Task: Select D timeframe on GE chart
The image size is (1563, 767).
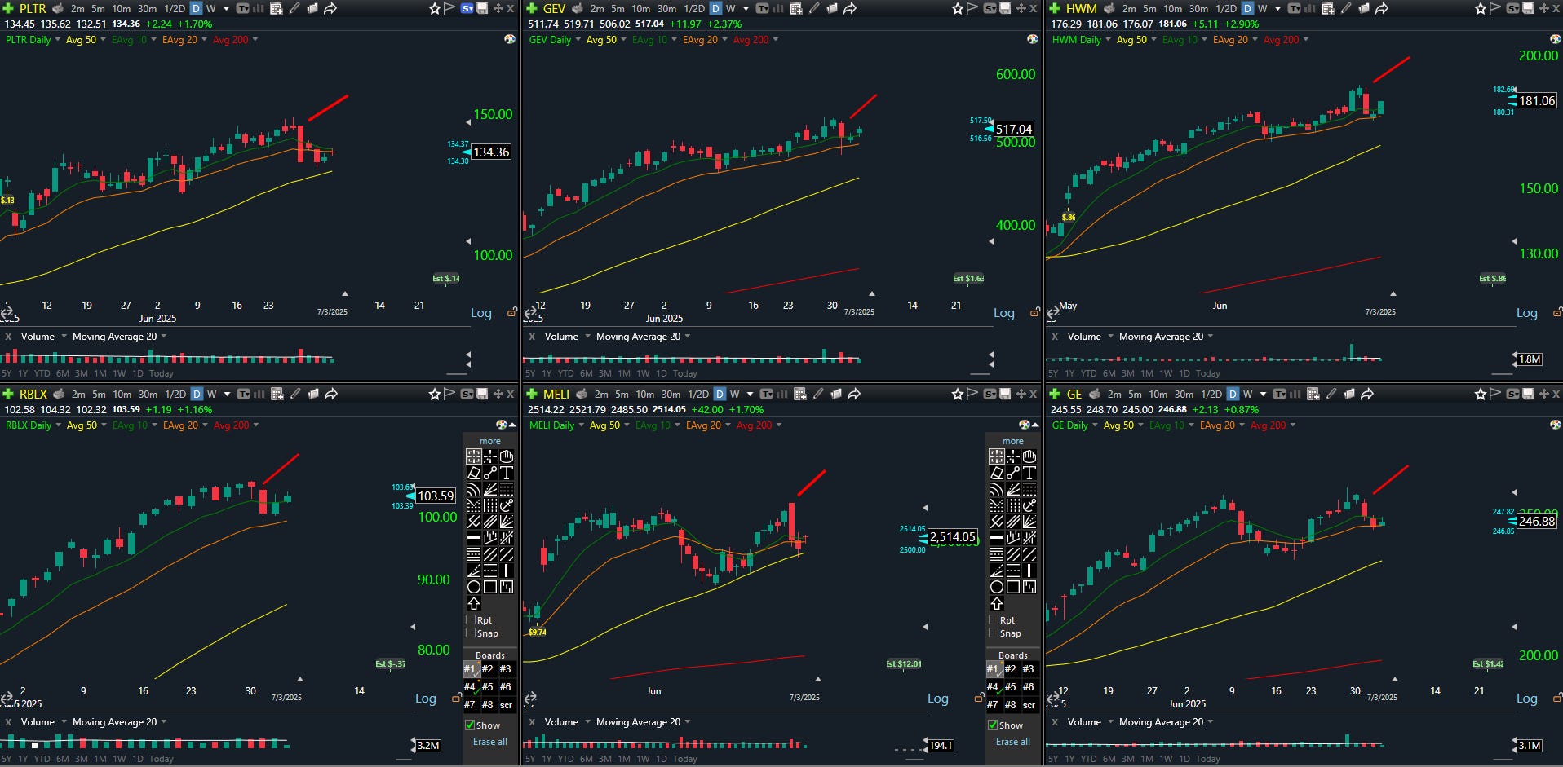Action: tap(1233, 394)
